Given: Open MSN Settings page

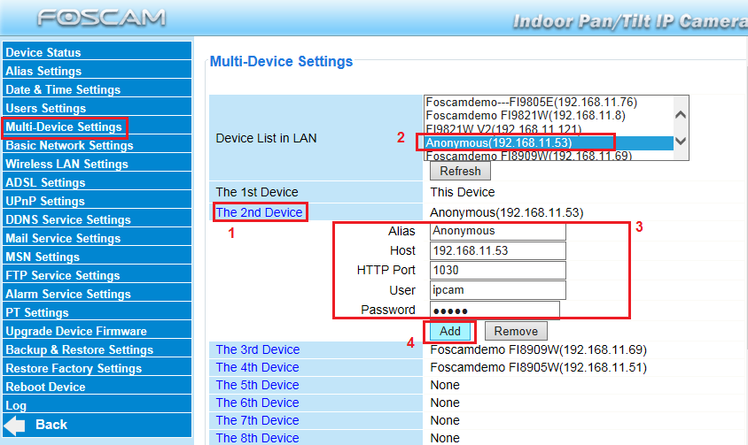Looking at the screenshot, I should tap(97, 257).
